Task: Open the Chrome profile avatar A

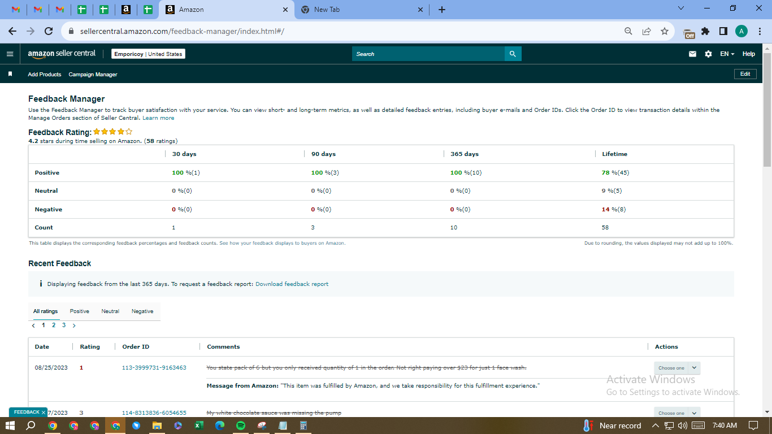Action: click(741, 31)
